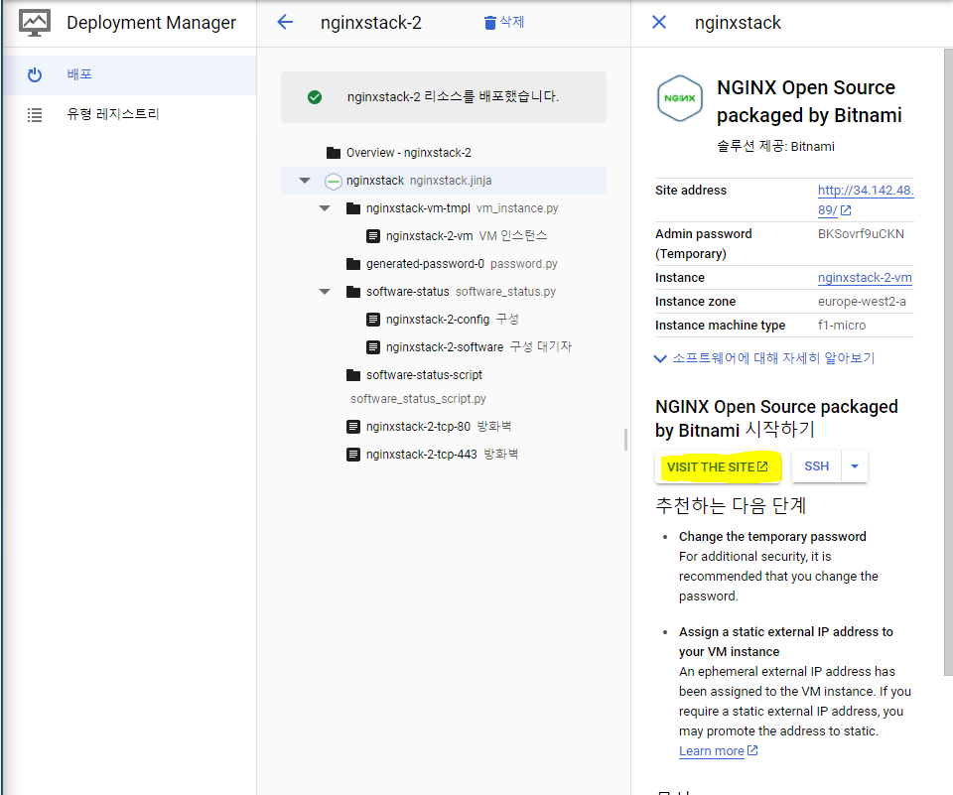Image resolution: width=953 pixels, height=795 pixels.
Task: Select nginxstack-2-tcp-80 방화벽 row
Action: 444,427
